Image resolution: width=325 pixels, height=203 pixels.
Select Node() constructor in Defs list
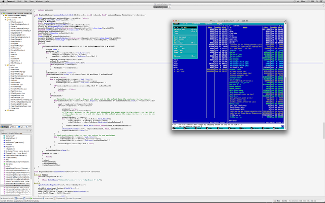point(8,140)
